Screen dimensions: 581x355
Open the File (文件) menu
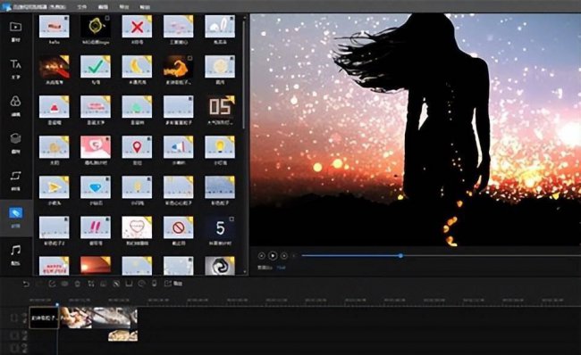(82, 7)
